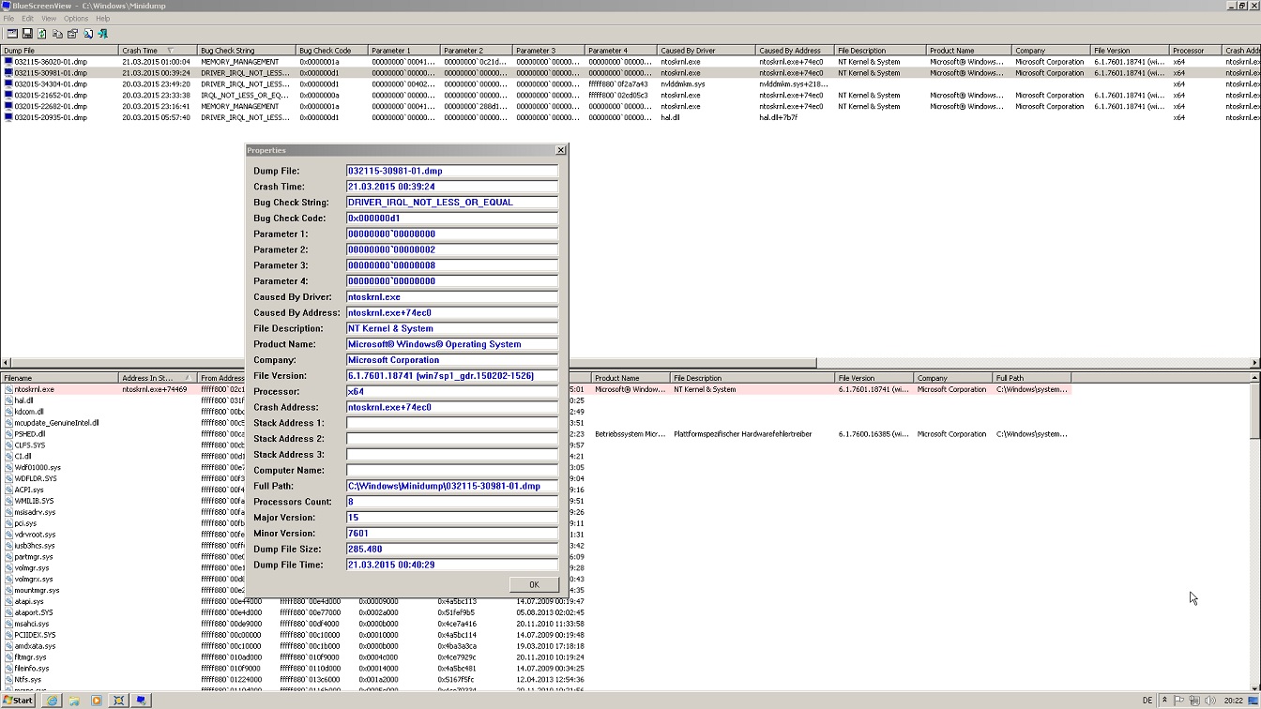Click the Computer Name input field
The width and height of the screenshot is (1261, 709).
click(451, 470)
